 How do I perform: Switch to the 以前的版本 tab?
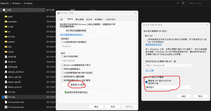(110, 19)
